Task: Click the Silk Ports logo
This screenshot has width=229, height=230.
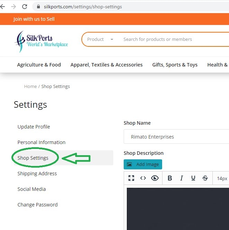Action: 41,42
